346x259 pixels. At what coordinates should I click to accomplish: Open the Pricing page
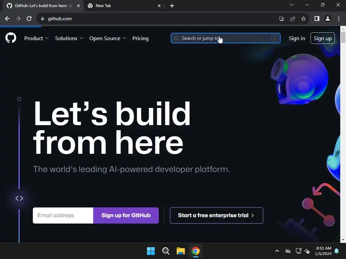140,38
